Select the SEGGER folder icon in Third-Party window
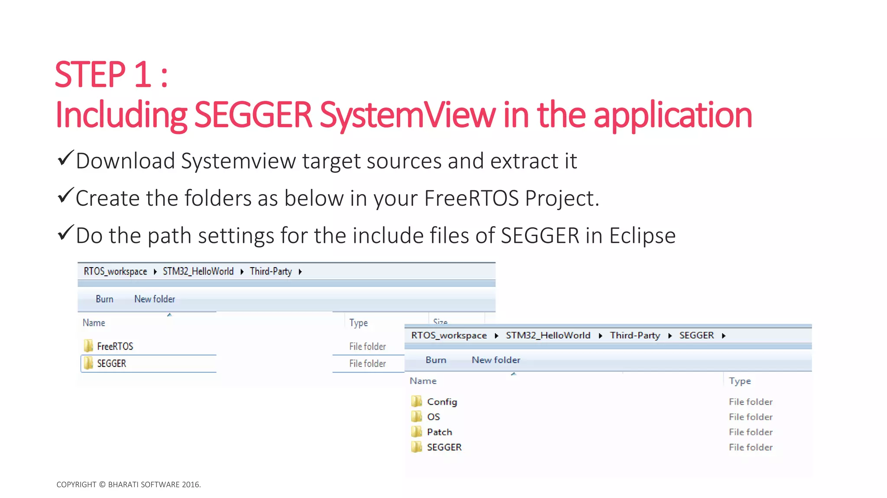 click(x=88, y=363)
